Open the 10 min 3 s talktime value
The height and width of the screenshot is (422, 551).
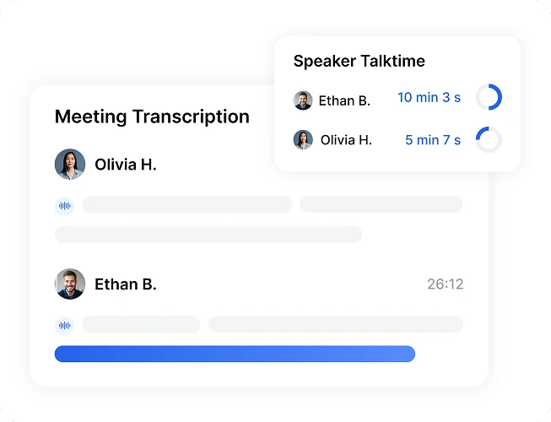429,98
